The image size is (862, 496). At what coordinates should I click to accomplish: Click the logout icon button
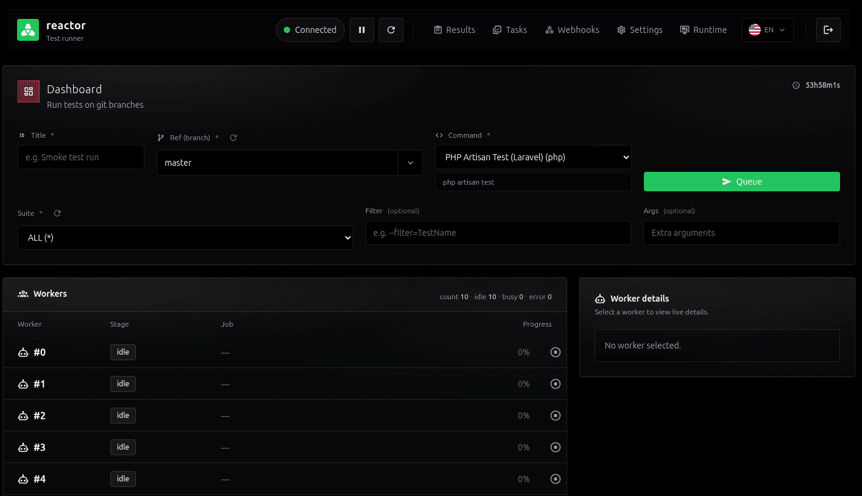tap(828, 30)
